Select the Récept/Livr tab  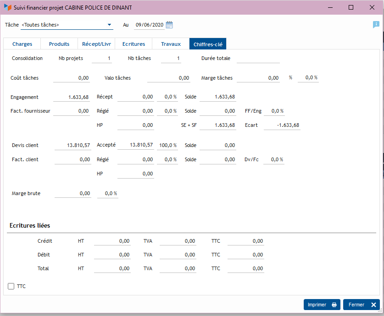[96, 44]
